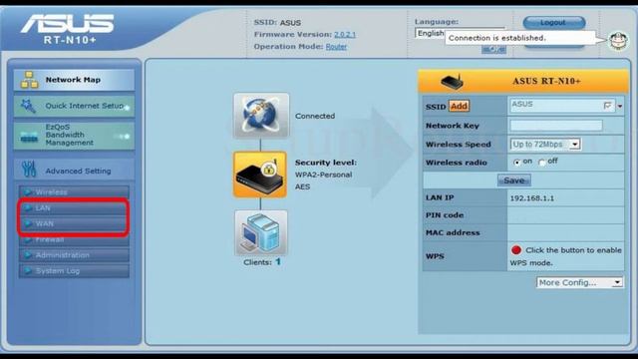Open the Operation Mode Router link
The width and height of the screenshot is (638, 359).
pos(336,47)
